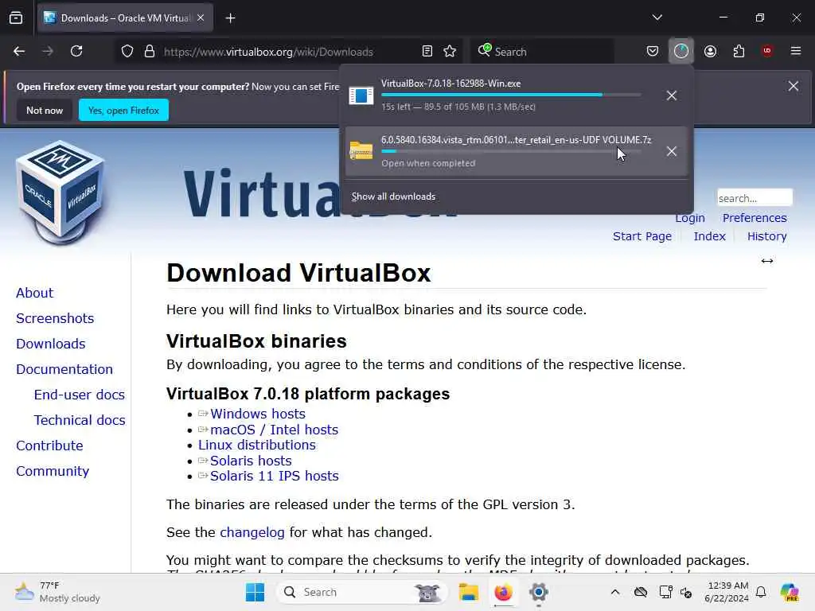Click the site search field
815x611 pixels.
pos(755,198)
